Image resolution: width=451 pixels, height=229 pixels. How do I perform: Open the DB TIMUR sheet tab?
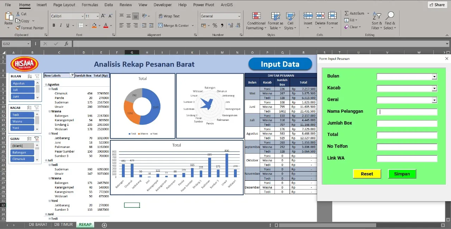click(x=64, y=224)
